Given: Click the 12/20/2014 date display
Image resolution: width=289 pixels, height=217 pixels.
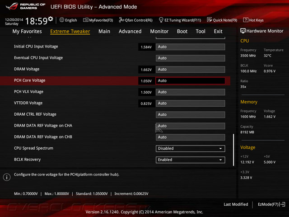Looking at the screenshot, I should [x=14, y=19].
